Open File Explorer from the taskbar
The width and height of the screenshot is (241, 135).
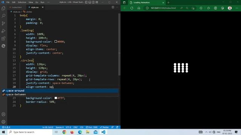pyautogui.click(x=88, y=132)
